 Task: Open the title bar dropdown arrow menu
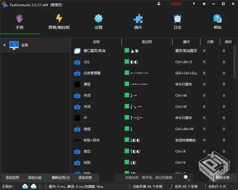pyautogui.click(x=194, y=4)
